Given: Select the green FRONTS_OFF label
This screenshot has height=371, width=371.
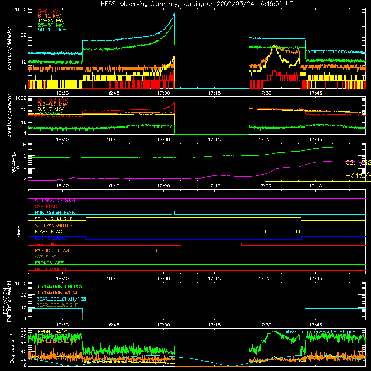Looking at the screenshot, I should click(x=49, y=262).
